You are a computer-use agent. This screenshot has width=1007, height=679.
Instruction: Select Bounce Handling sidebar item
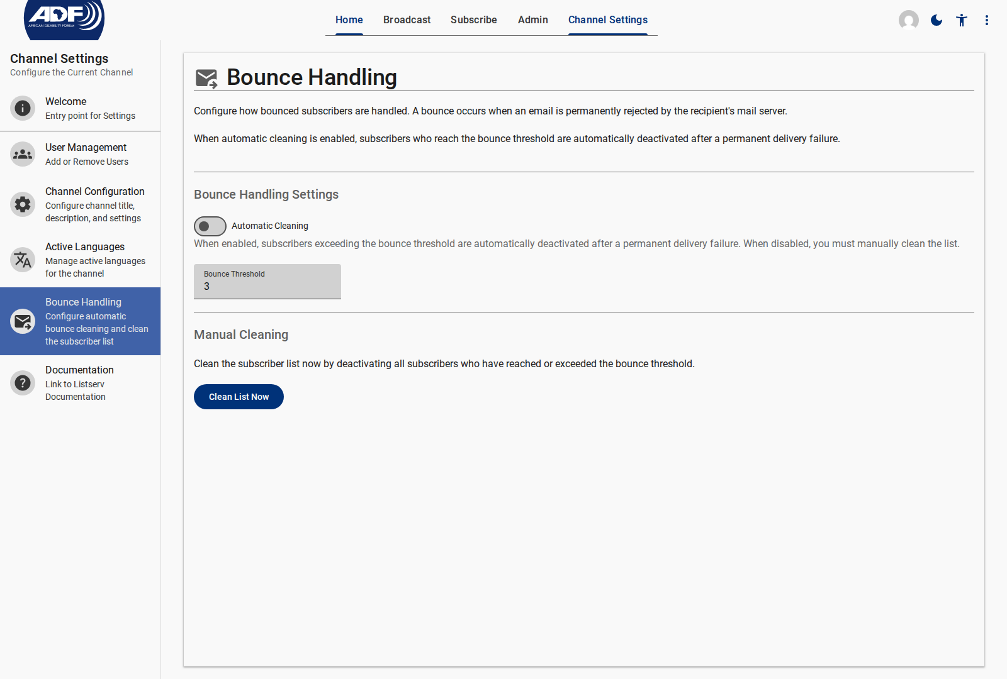point(81,321)
